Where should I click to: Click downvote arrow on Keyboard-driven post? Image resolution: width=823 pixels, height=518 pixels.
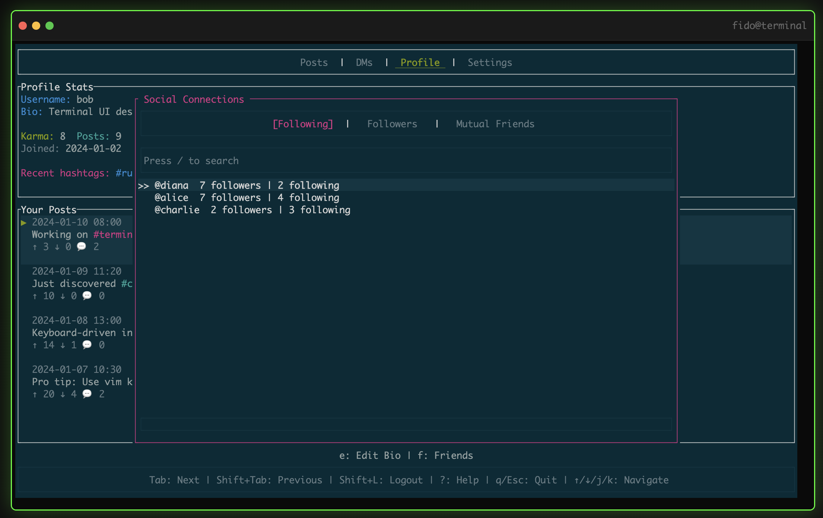(x=63, y=345)
